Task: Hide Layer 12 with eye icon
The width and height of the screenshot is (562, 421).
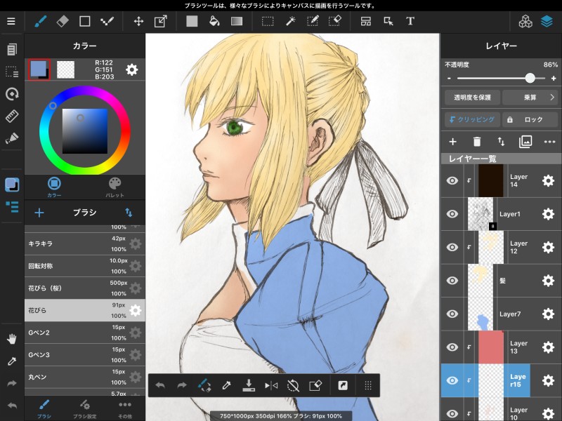Action: (452, 247)
